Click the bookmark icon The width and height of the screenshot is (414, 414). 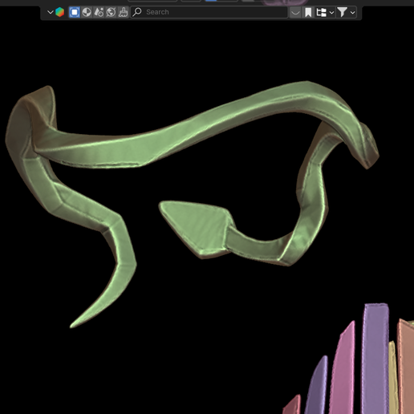[308, 12]
